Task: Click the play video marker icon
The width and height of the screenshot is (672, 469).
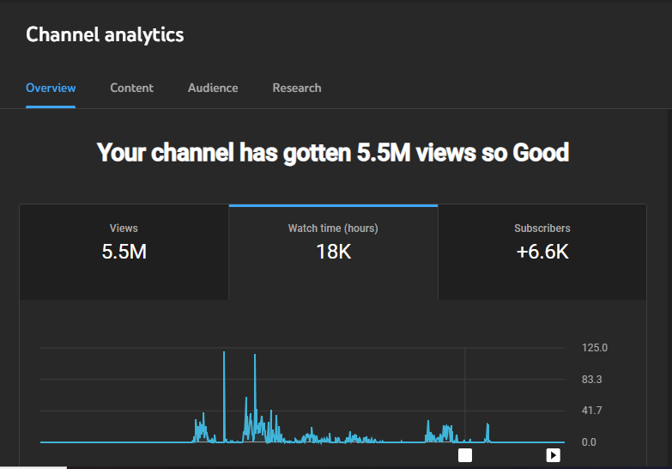Action: tap(554, 455)
